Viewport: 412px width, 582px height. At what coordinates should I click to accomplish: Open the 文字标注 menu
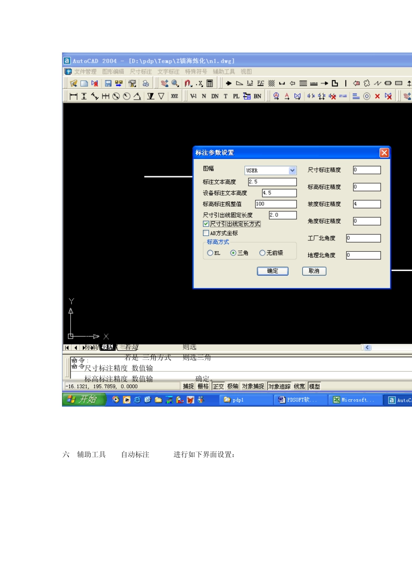pyautogui.click(x=168, y=72)
